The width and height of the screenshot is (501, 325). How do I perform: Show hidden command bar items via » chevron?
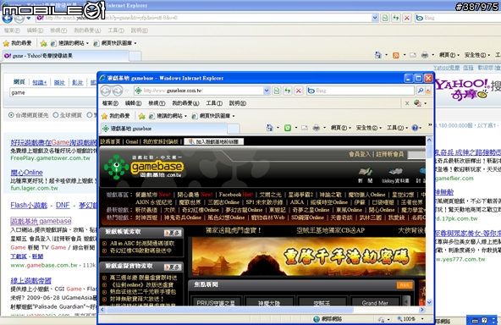pyautogui.click(x=430, y=125)
